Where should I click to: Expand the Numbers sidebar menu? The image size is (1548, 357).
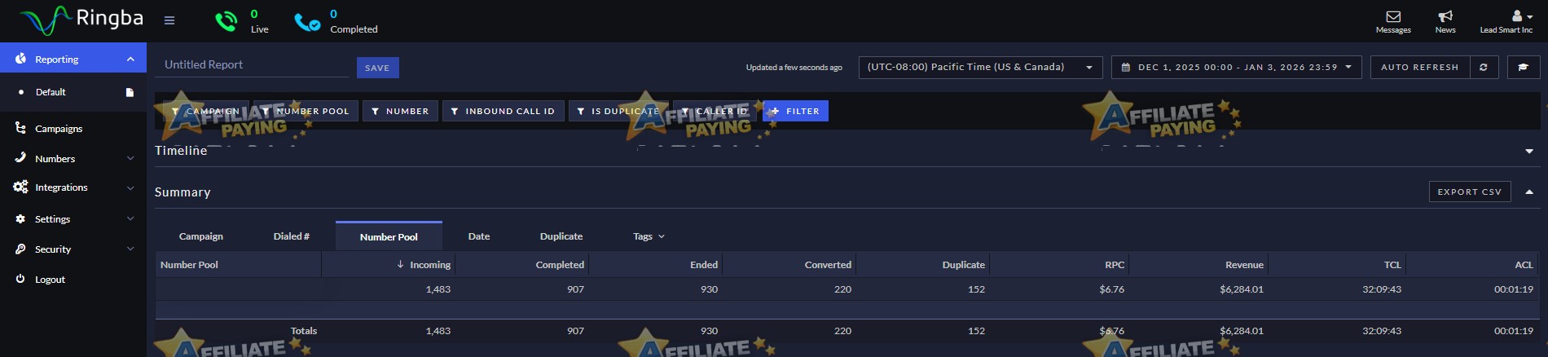[x=73, y=158]
